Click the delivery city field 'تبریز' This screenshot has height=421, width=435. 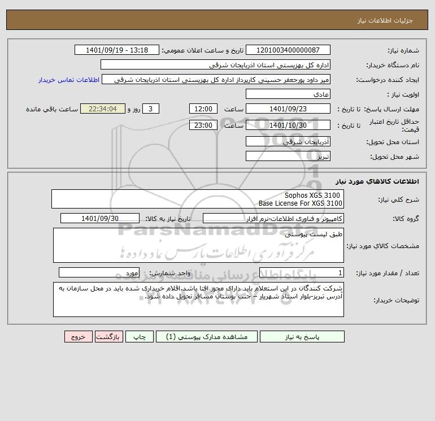pyautogui.click(x=288, y=156)
